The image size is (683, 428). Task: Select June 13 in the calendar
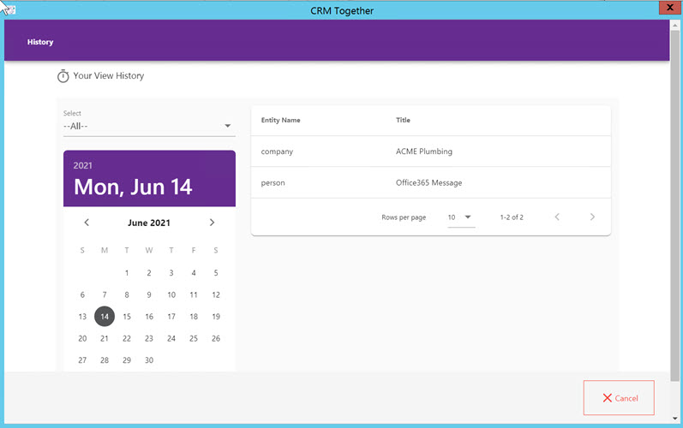click(x=82, y=316)
